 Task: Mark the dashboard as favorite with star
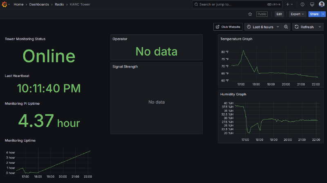250,14
